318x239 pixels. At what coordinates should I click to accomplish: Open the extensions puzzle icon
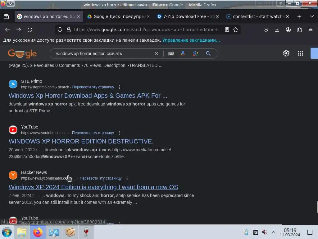(299, 30)
